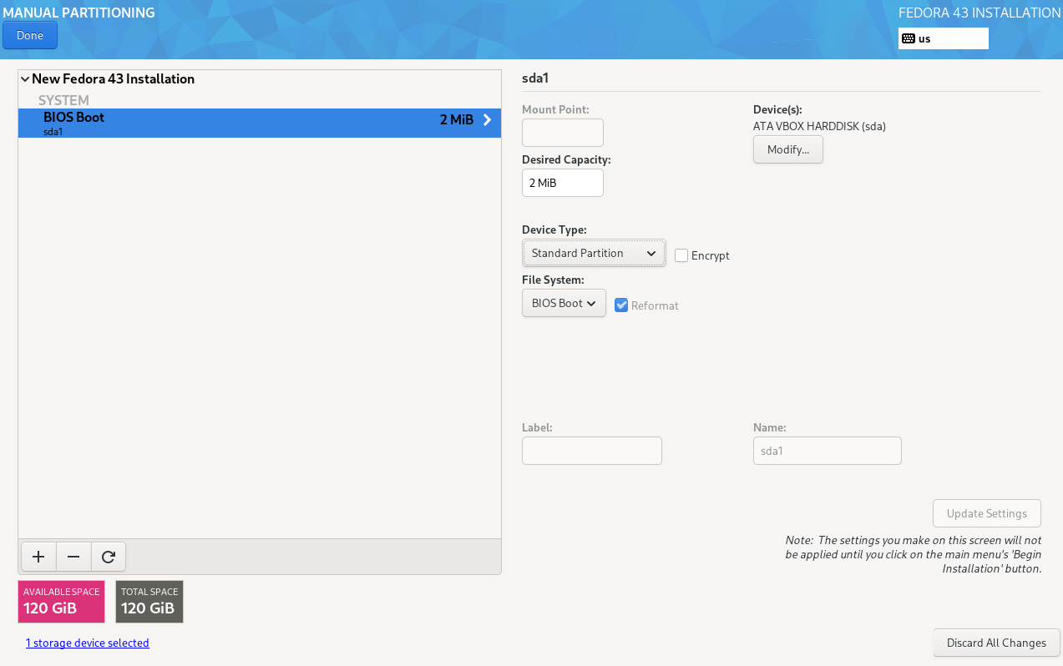
Task: Click the Mount Point text field
Action: point(562,133)
